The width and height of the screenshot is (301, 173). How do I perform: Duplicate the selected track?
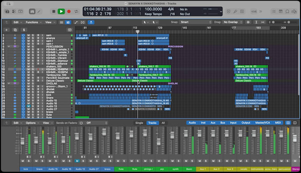[15, 30]
